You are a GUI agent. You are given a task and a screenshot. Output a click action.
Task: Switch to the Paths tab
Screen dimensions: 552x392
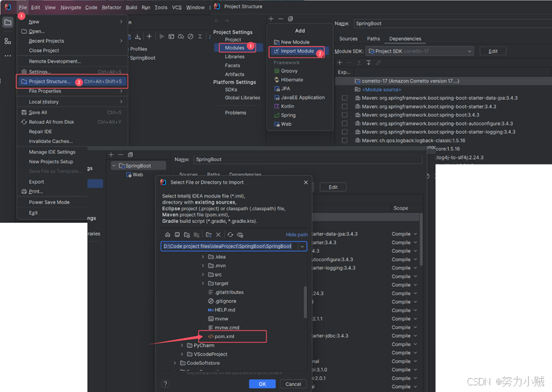(x=373, y=39)
